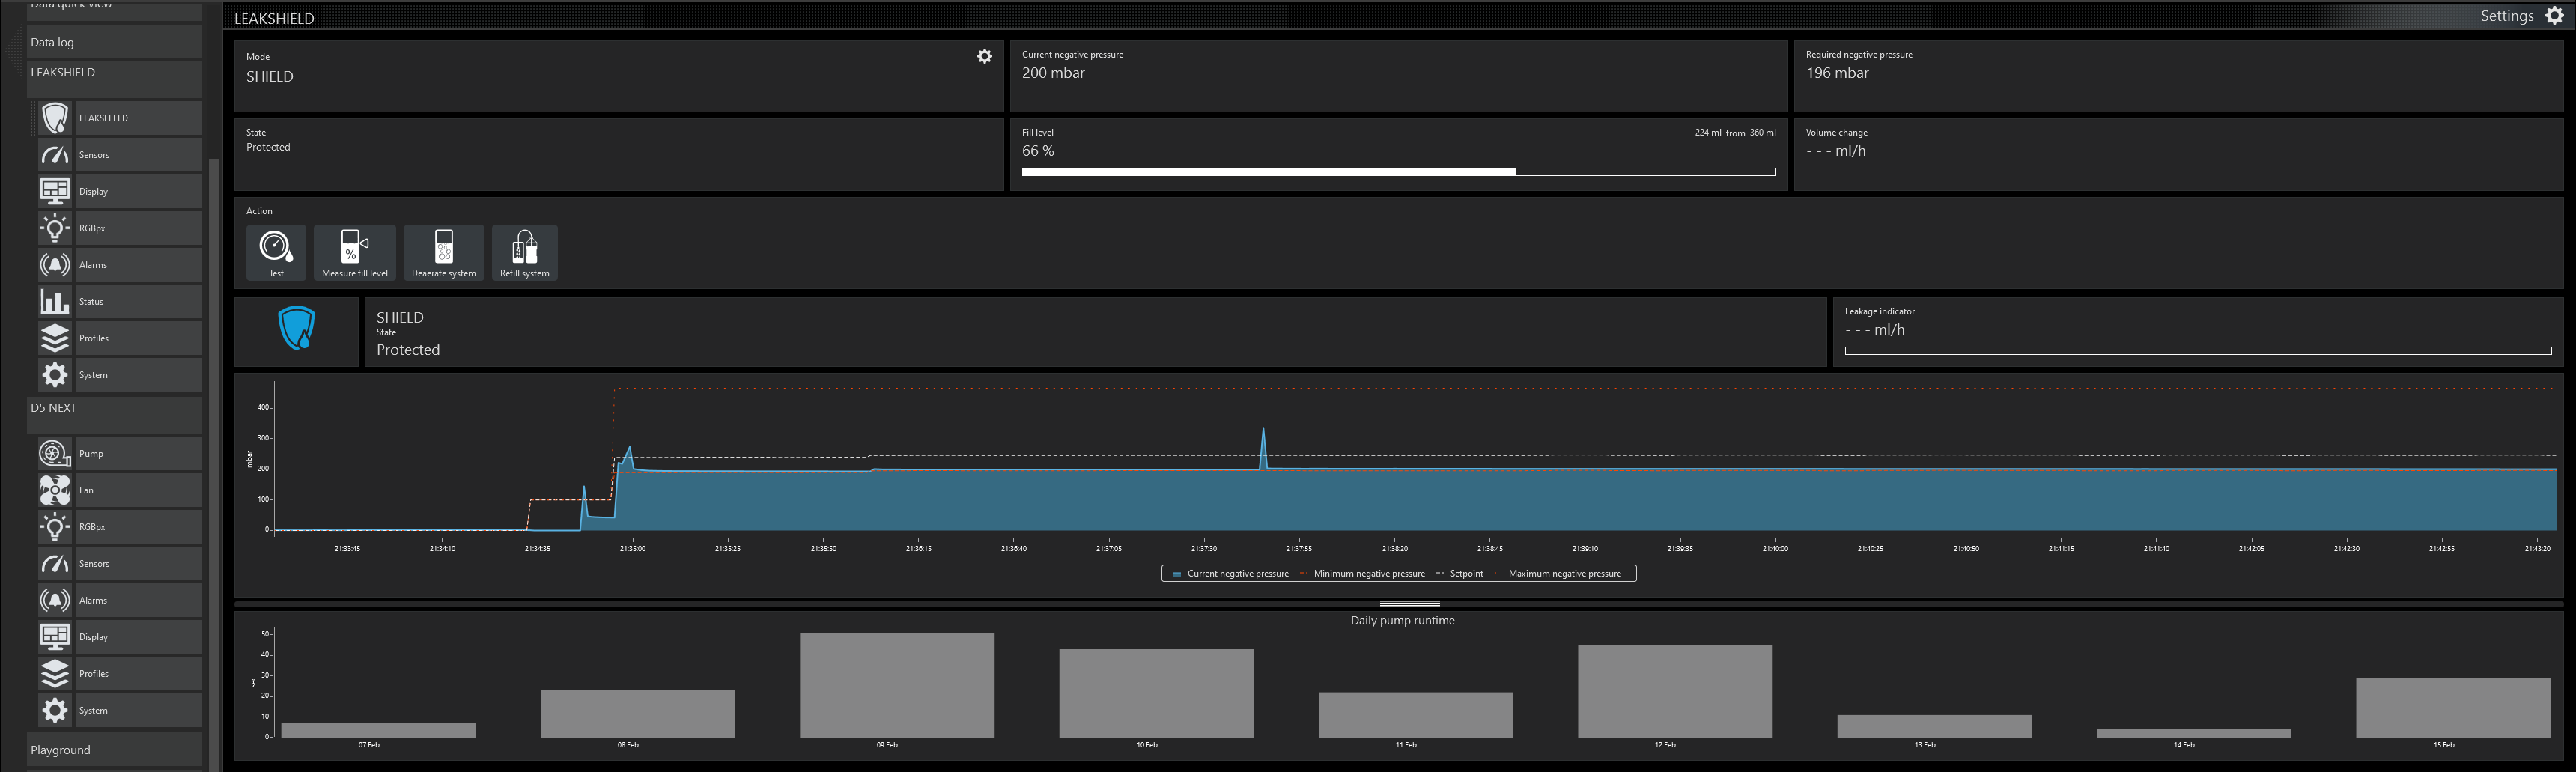The height and width of the screenshot is (772, 2576).
Task: Open Alarms under the D5 NEXT section
Action: point(119,600)
